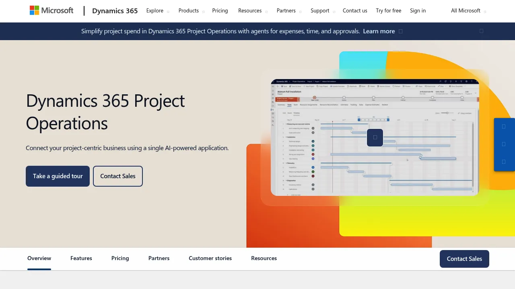Open the Resources tab in lower bar
The width and height of the screenshot is (515, 289).
tap(264, 258)
